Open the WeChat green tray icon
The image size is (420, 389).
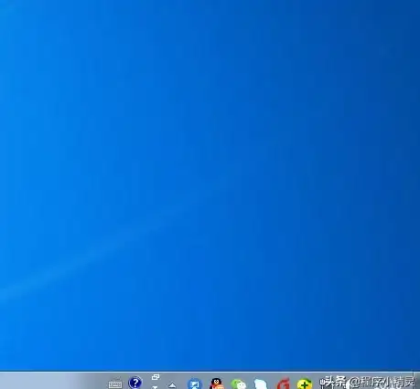pos(239,384)
